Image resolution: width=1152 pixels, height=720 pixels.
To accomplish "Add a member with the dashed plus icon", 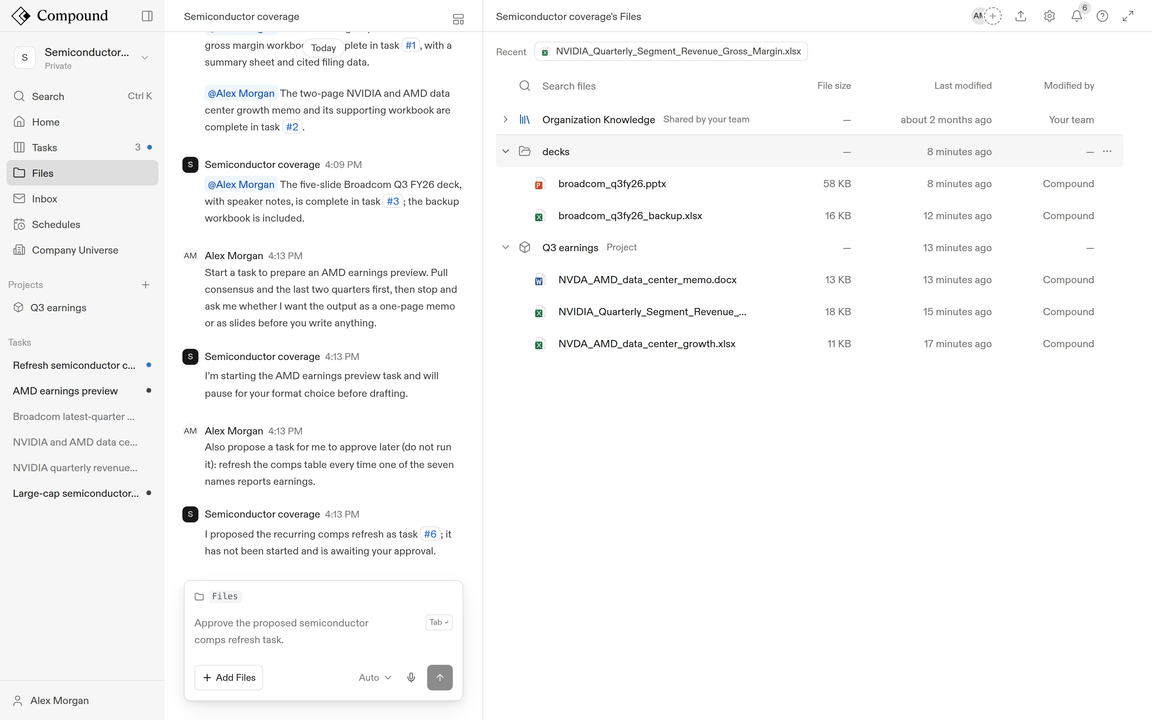I will pyautogui.click(x=992, y=16).
